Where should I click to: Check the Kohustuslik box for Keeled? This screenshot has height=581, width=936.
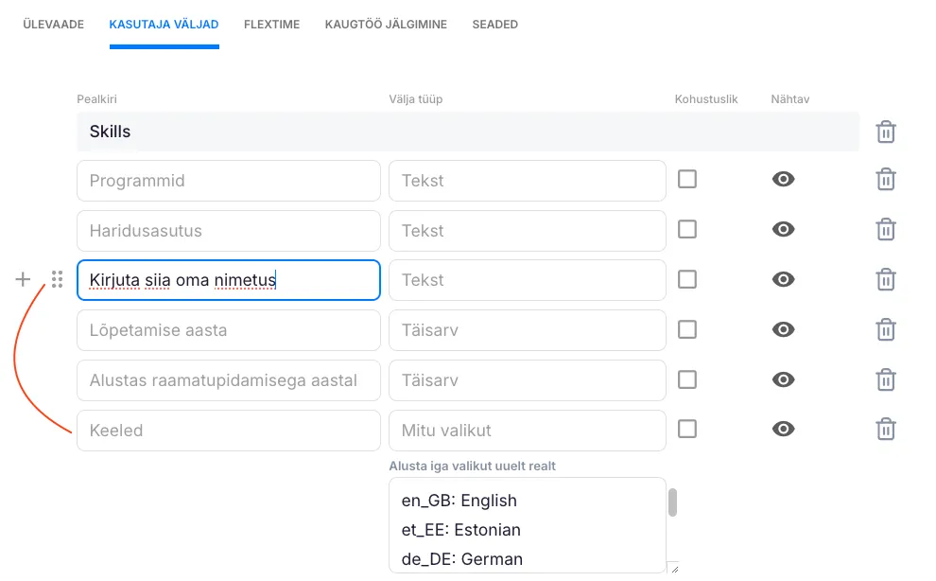pyautogui.click(x=687, y=429)
